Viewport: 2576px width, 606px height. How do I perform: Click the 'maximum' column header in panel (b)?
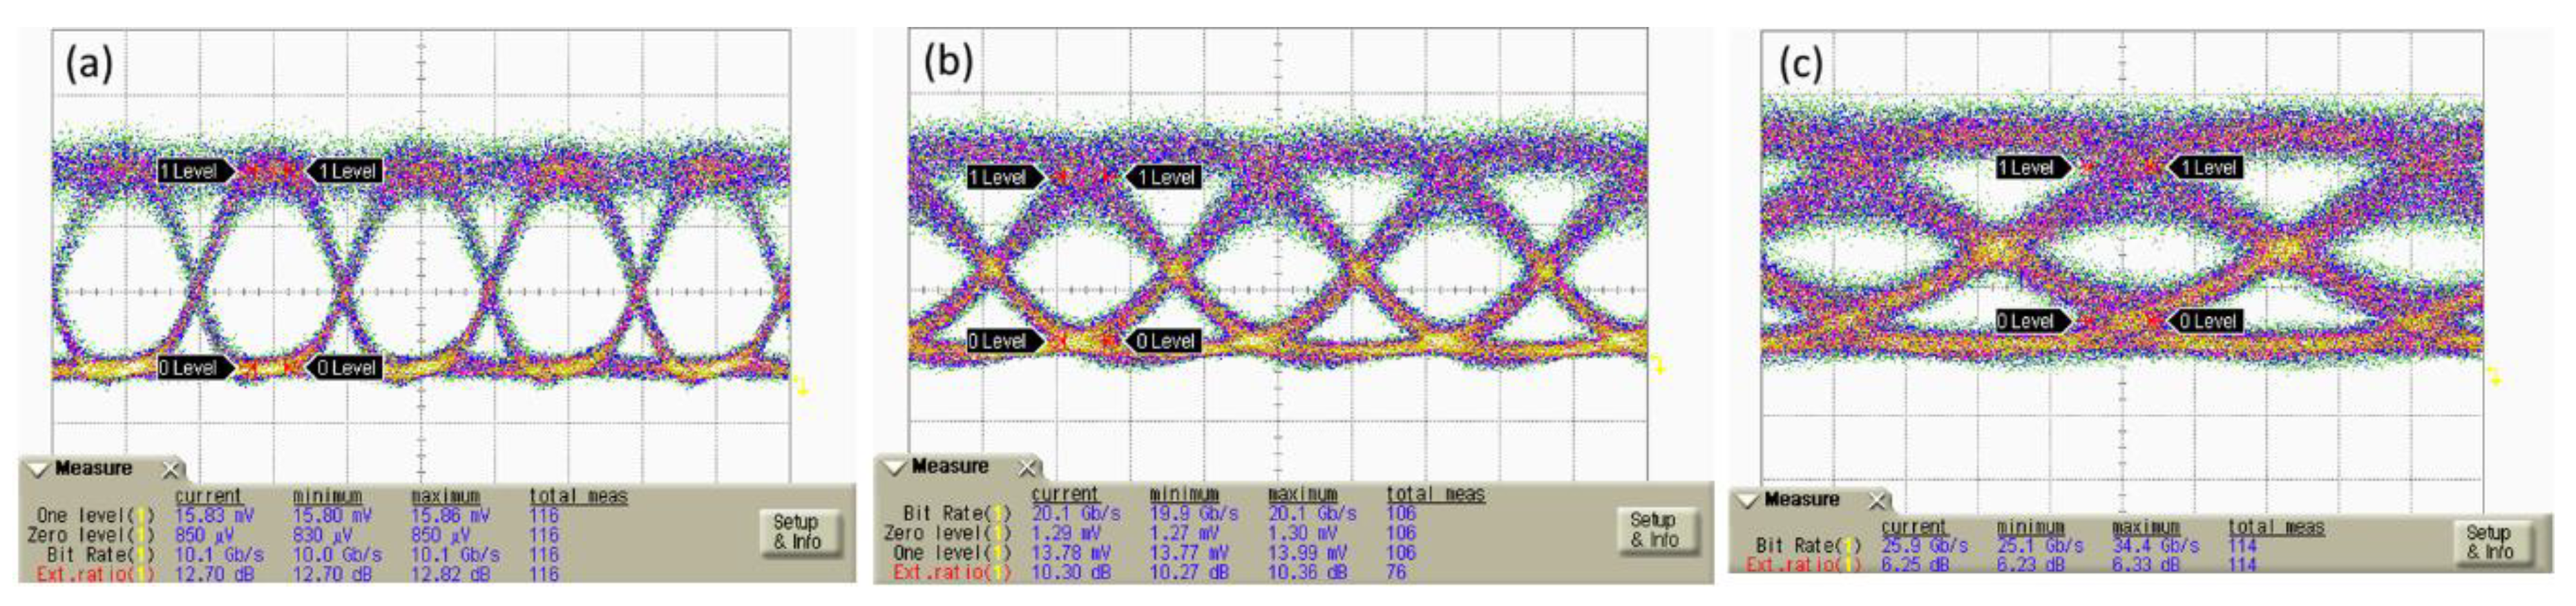[x=1302, y=494]
